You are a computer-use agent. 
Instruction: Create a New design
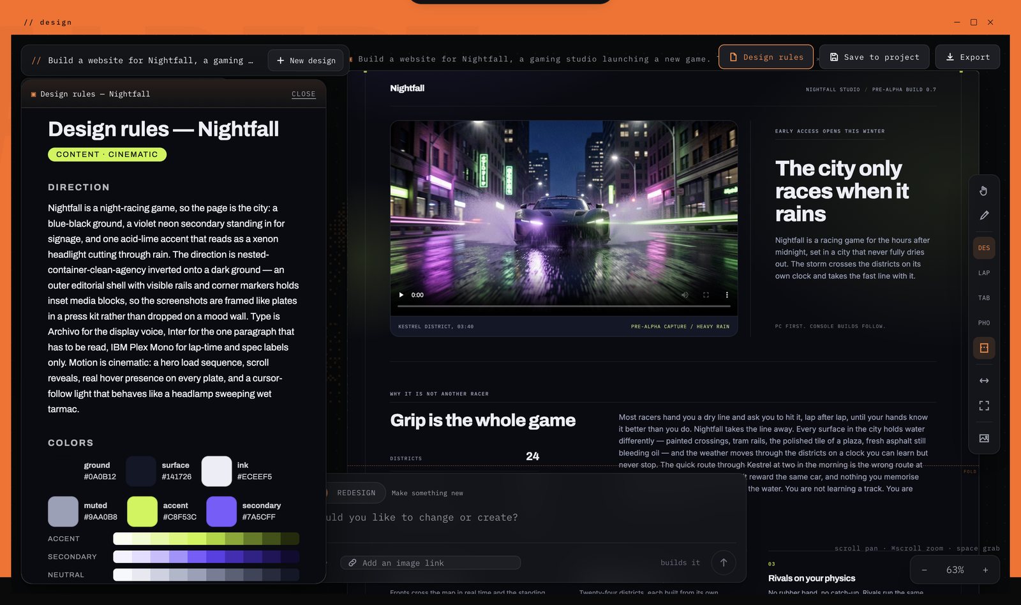pyautogui.click(x=306, y=61)
